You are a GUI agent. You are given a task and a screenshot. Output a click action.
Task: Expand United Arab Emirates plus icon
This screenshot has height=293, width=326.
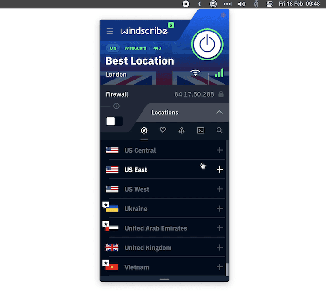coord(219,228)
